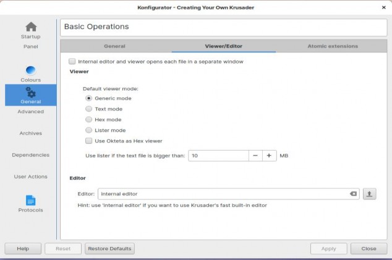The image size is (392, 260).
Task: Decrease lister file size with minus button
Action: click(255, 156)
